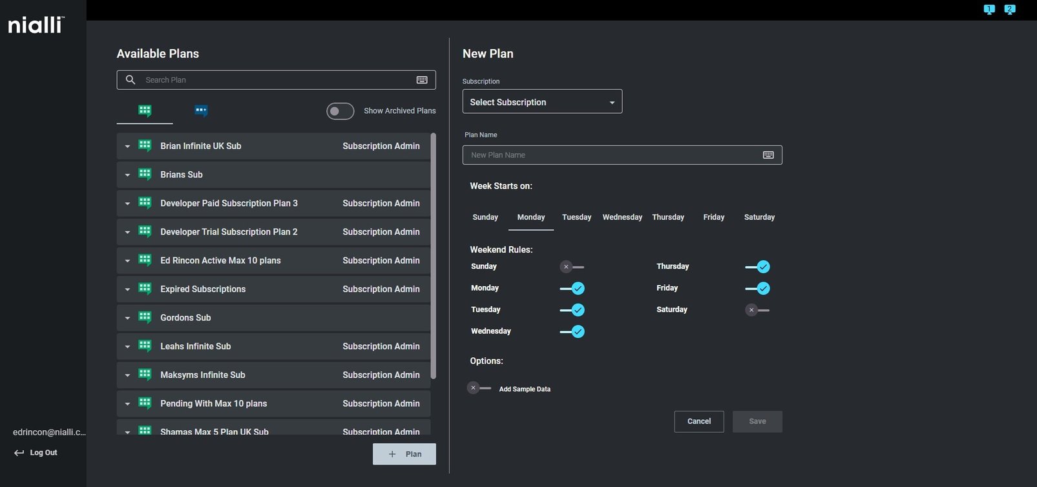Click the green plans grid tab icon
Viewport: 1037px width, 487px height.
(x=145, y=110)
